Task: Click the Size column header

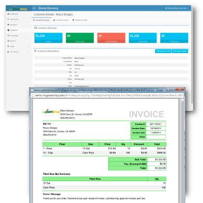Action: [91, 144]
